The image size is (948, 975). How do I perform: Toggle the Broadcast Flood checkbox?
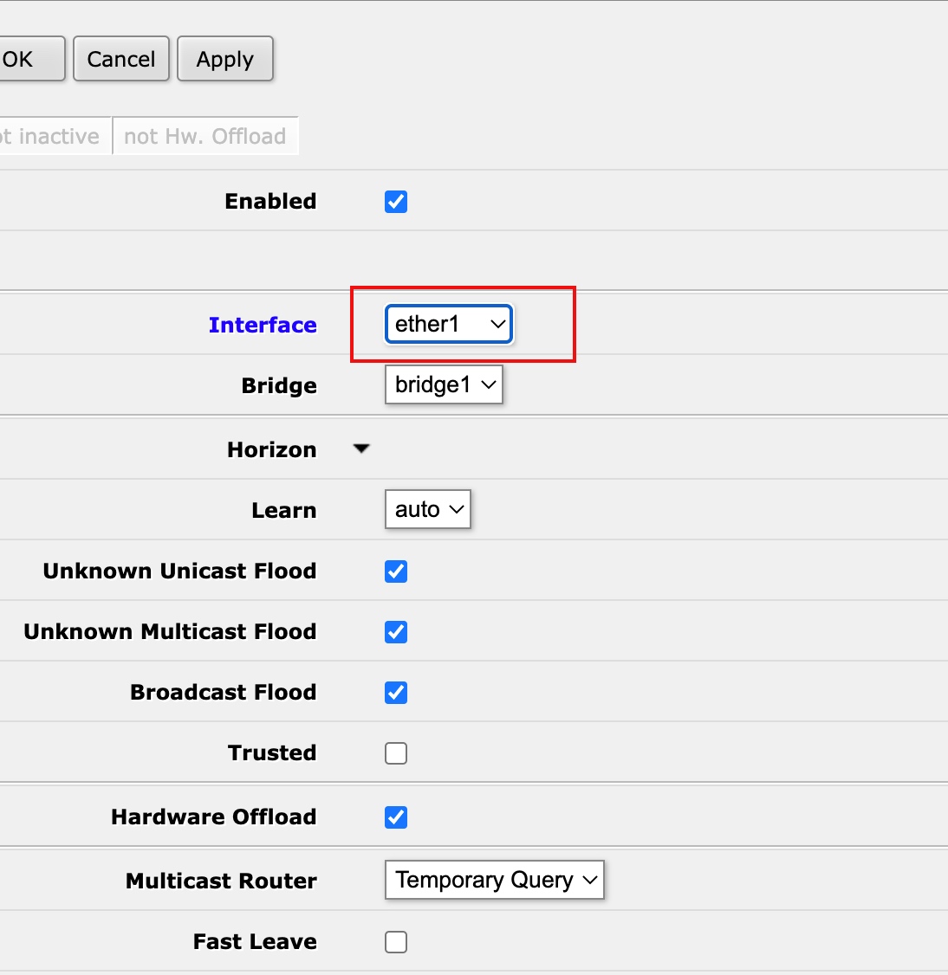[x=396, y=693]
